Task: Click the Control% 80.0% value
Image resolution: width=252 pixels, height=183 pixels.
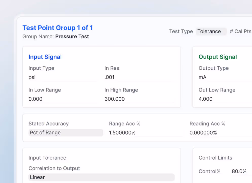Action: coord(239,171)
